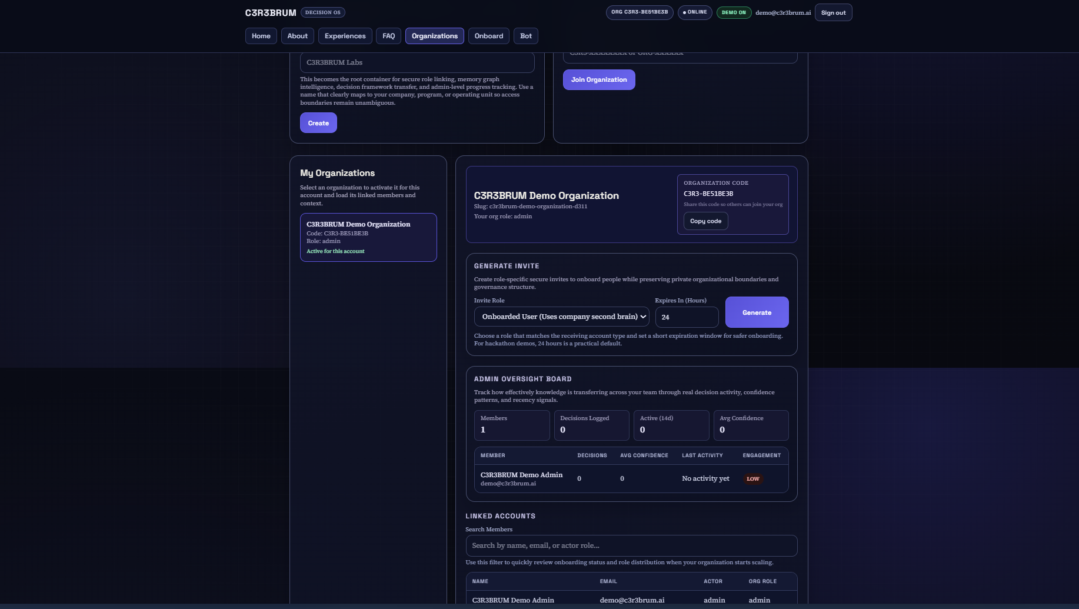1079x609 pixels.
Task: Generate an invite
Action: click(x=757, y=312)
